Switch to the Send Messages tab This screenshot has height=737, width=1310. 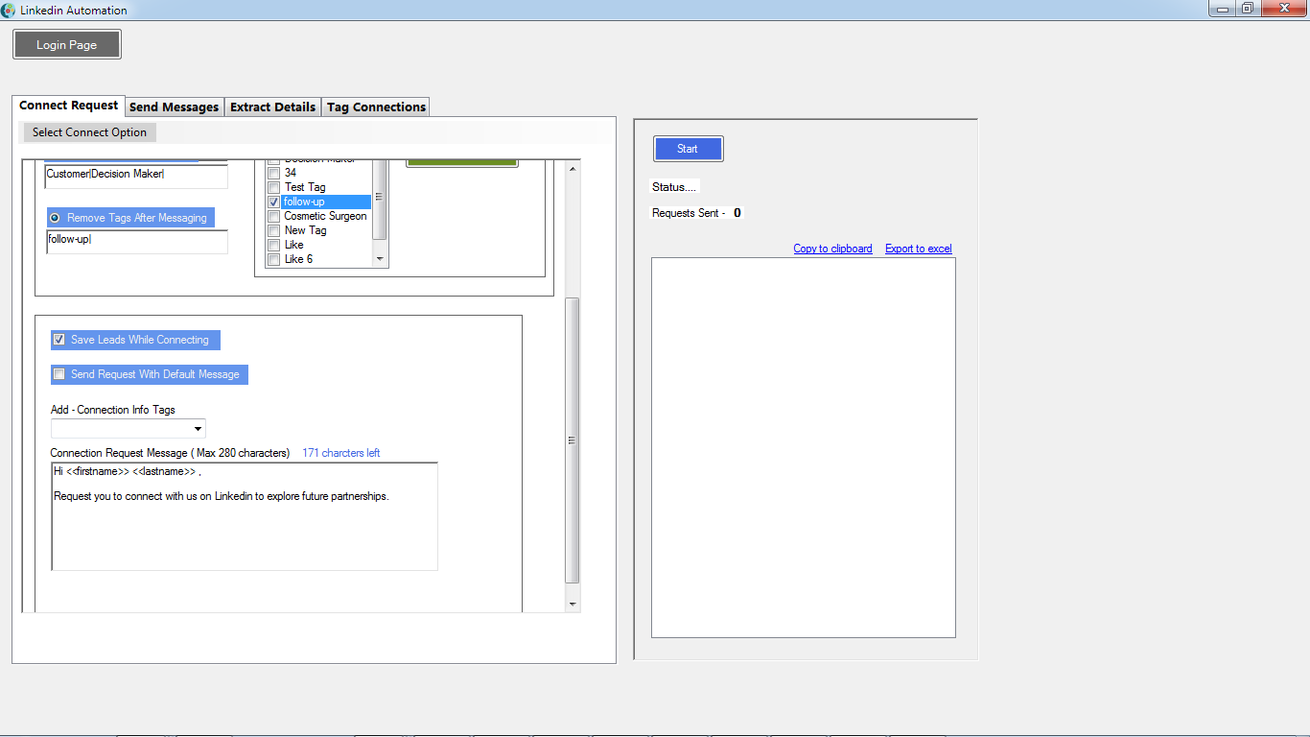point(175,107)
